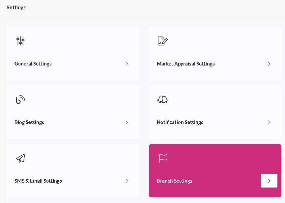Click the arrow beside SMS & Email Settings

[x=127, y=181]
